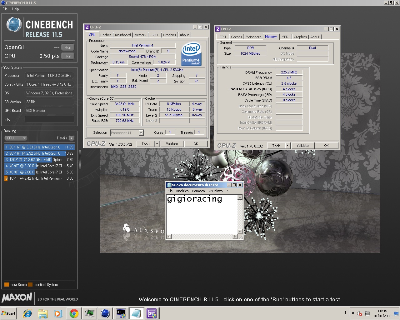Screen dimensions: 400x320
Task: Open the CPU ranking dropdown
Action: pyautogui.click(x=16, y=138)
